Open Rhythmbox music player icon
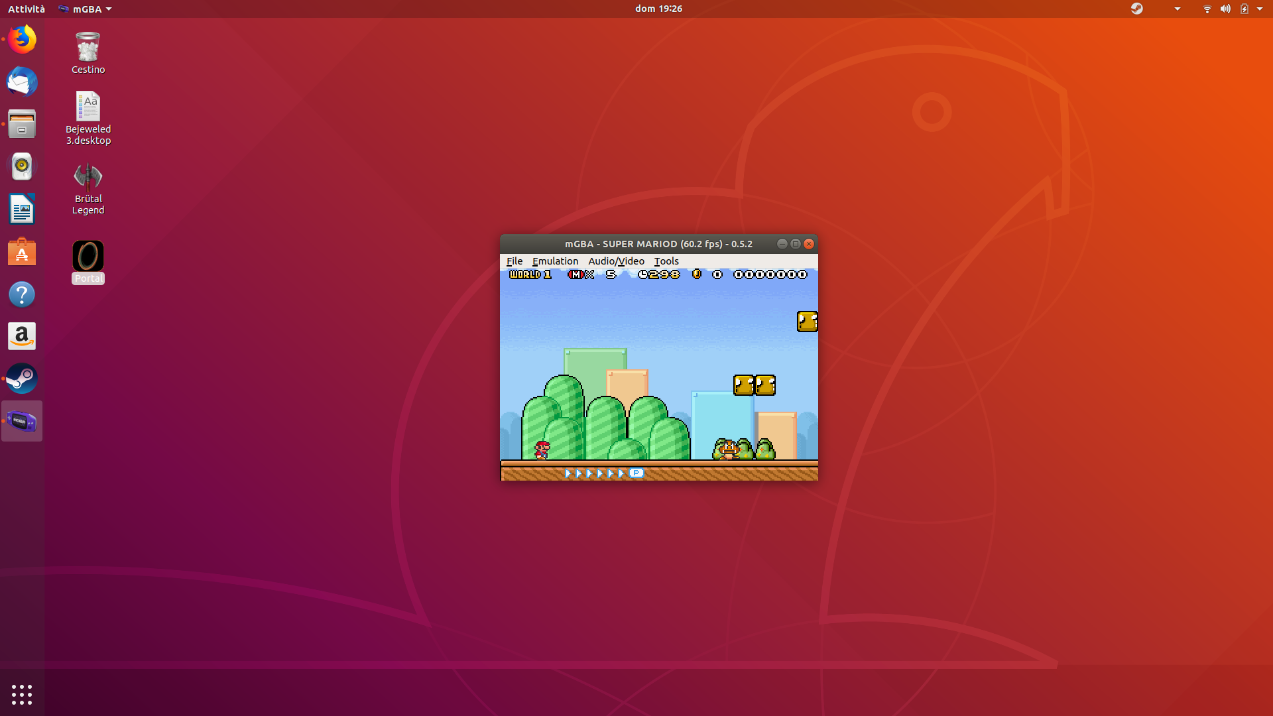Viewport: 1273px width, 716px height. pos(22,166)
